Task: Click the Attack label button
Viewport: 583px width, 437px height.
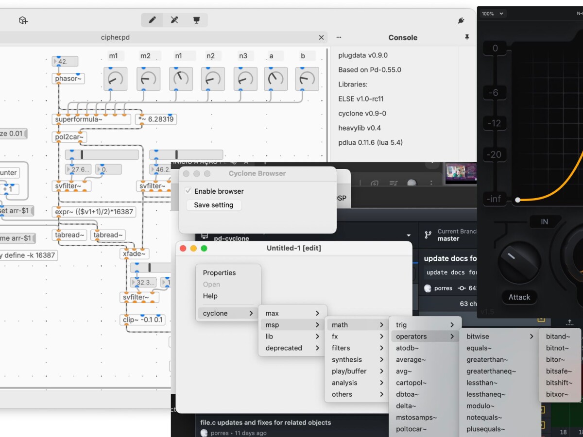Action: (x=519, y=297)
